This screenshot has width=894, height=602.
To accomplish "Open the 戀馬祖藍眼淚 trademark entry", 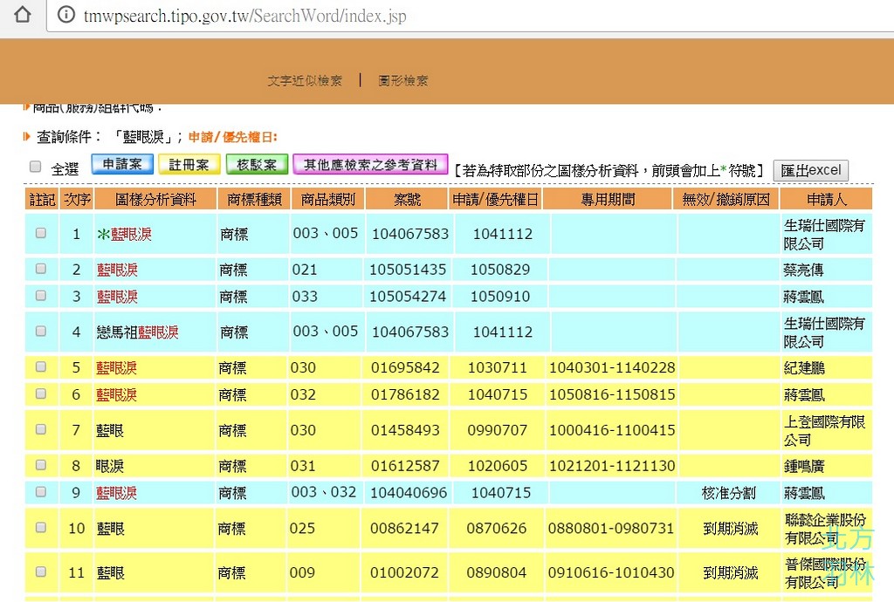I will point(137,332).
